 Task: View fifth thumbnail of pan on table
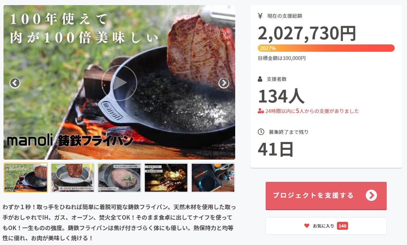[213, 178]
